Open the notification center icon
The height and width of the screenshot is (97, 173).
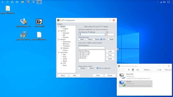(168, 2)
